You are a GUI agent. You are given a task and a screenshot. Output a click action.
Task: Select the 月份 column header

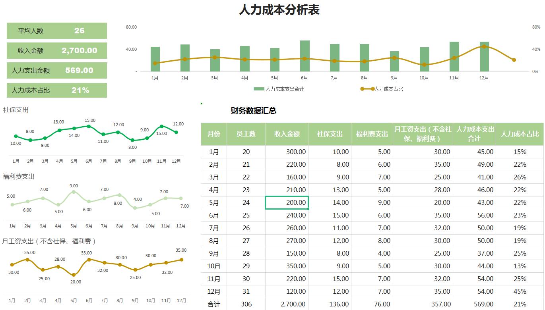(214, 134)
